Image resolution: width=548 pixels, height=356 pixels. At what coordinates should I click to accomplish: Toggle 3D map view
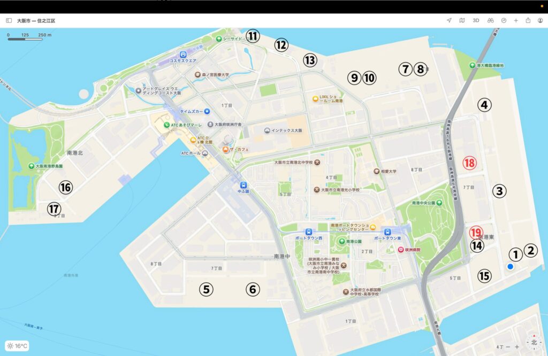pyautogui.click(x=476, y=20)
